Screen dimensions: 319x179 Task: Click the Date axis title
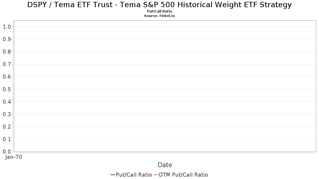click(x=165, y=165)
